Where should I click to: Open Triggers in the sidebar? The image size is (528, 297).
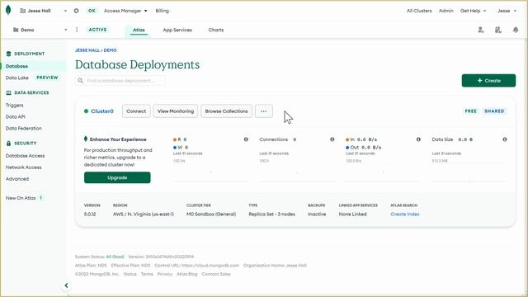[15, 105]
